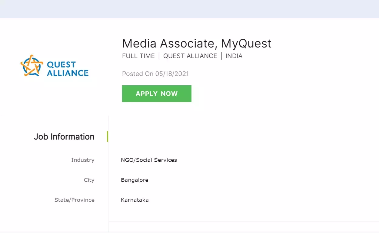This screenshot has height=233, width=379.
Task: Select the FULL TIME employment type label
Action: (x=138, y=56)
